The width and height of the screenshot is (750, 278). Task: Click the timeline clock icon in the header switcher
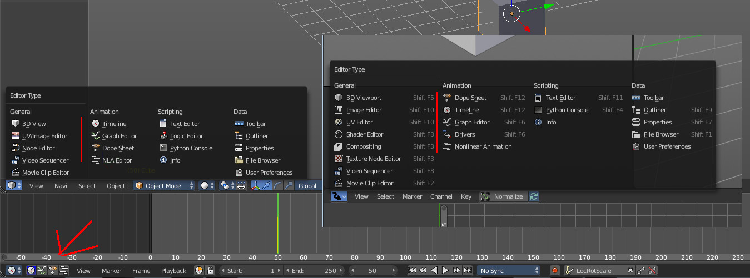tap(31, 270)
